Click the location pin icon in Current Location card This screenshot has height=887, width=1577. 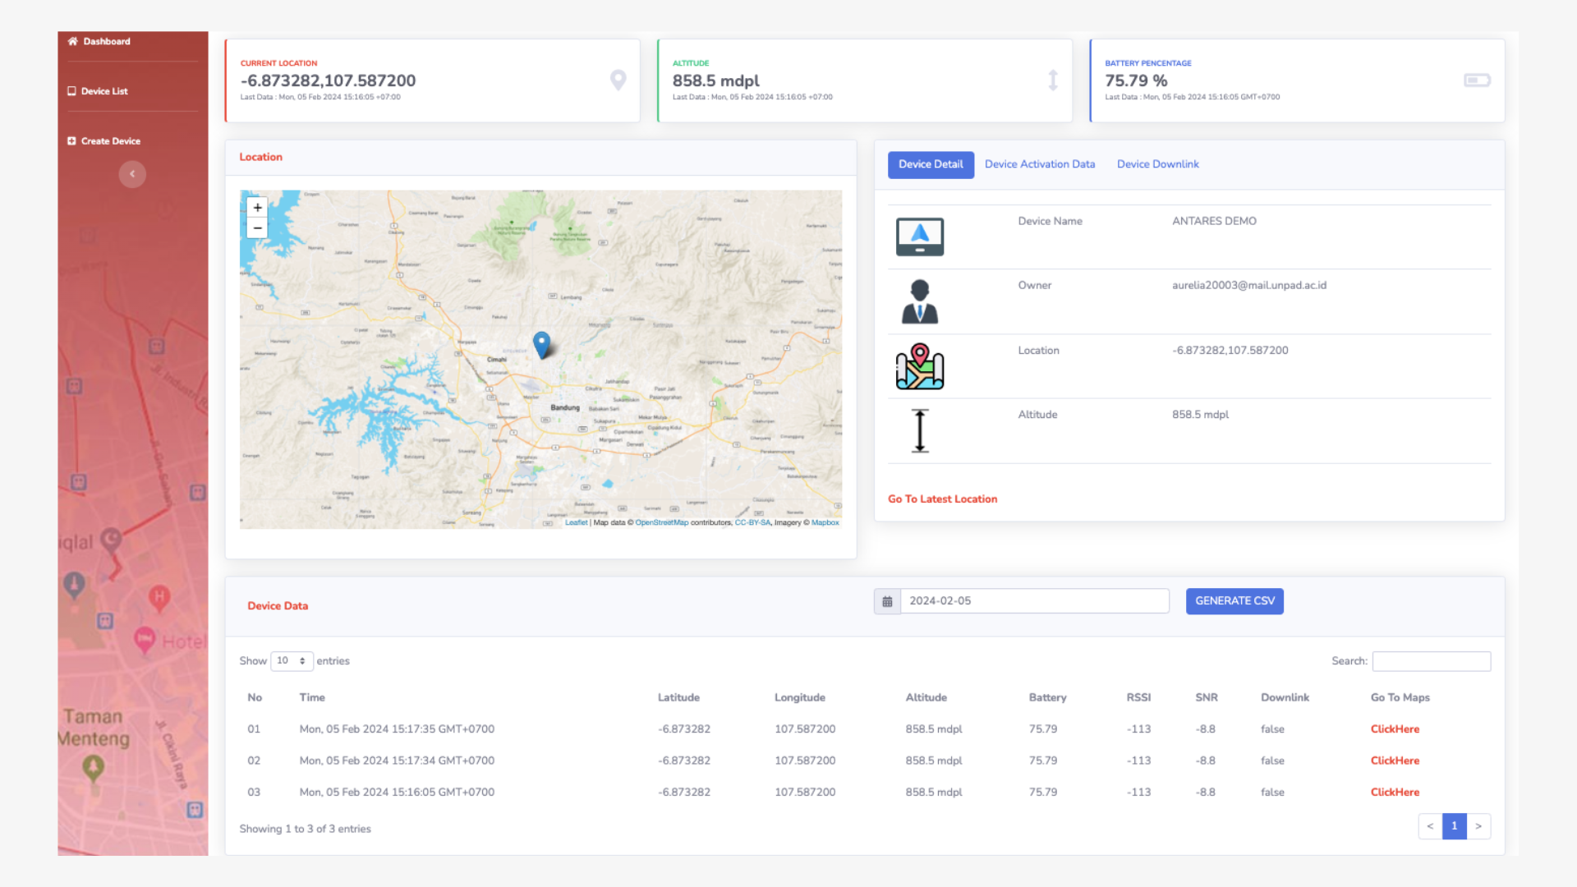pos(618,80)
